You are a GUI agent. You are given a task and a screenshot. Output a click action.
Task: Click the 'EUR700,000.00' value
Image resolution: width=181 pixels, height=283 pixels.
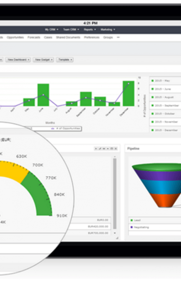98,233
